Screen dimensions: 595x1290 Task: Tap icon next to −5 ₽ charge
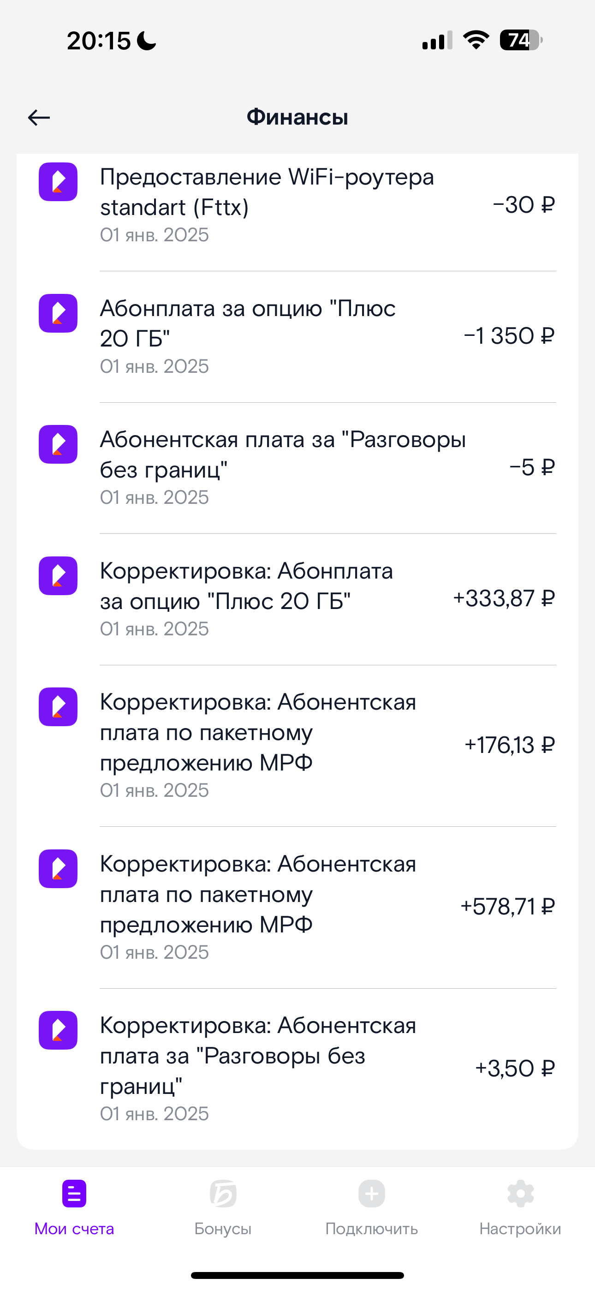pos(58,444)
